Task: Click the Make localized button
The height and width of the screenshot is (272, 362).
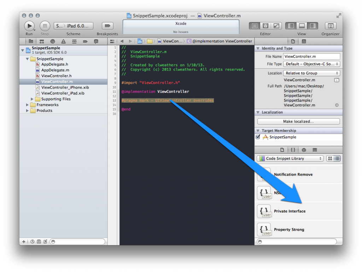Action: 298,121
